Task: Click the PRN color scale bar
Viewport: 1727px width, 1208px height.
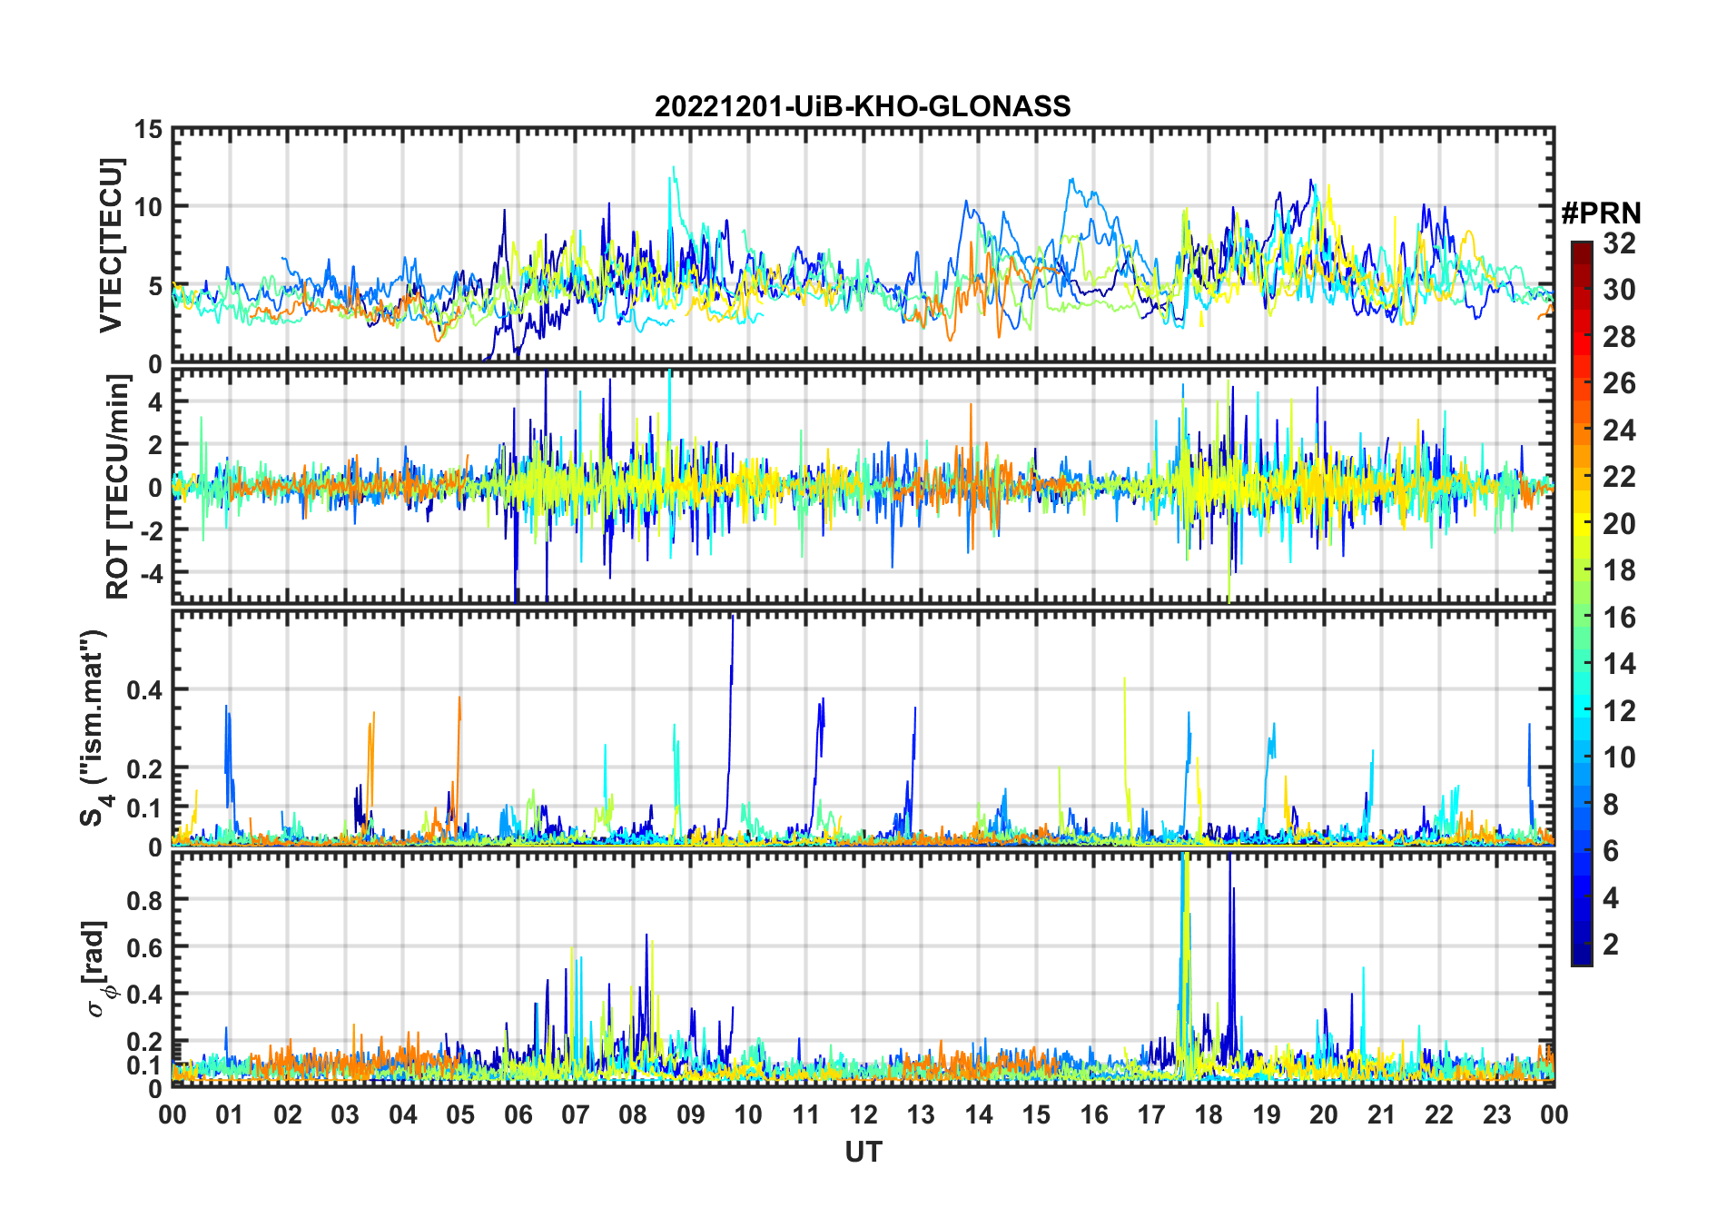Action: pyautogui.click(x=1582, y=603)
